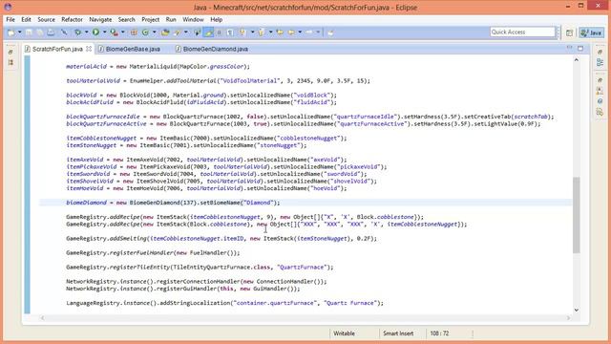
Task: Click the Smart Insert status entry
Action: click(x=398, y=333)
